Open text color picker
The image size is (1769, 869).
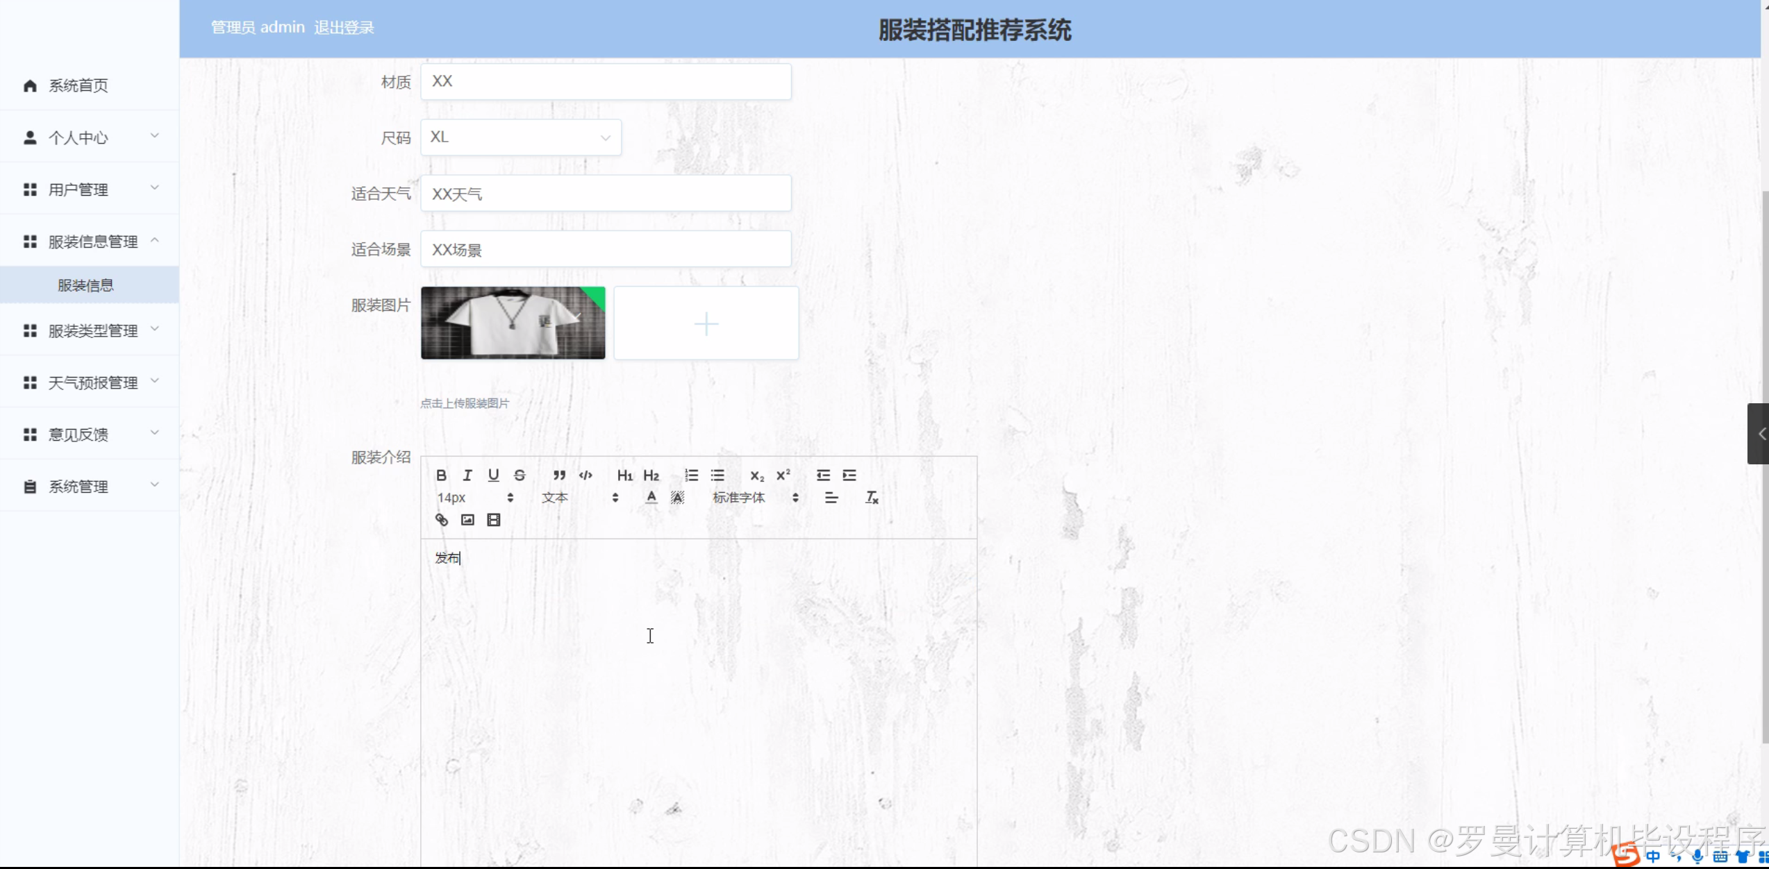point(651,498)
